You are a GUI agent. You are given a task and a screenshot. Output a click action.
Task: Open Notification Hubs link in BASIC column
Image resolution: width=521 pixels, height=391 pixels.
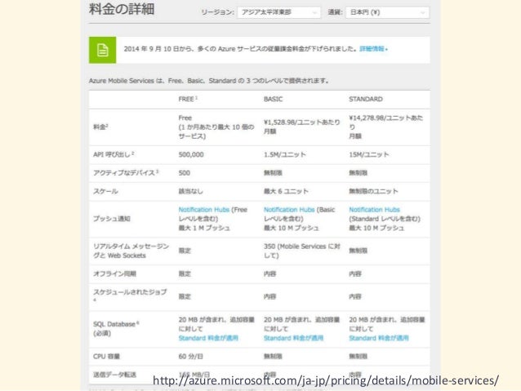[x=289, y=210]
